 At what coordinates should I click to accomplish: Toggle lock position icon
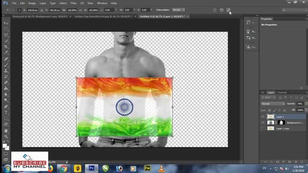[x=279, y=110]
